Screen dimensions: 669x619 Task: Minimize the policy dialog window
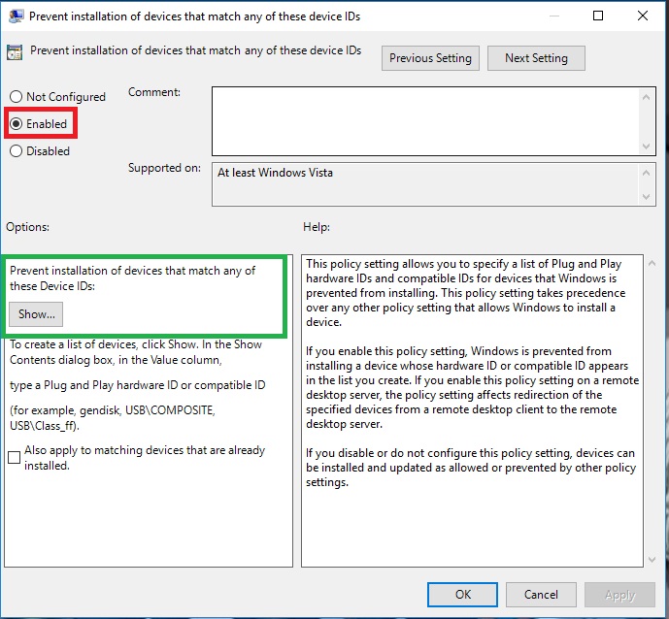554,16
